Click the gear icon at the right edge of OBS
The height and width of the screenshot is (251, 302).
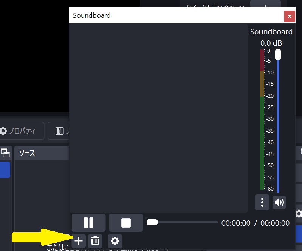pos(299,214)
